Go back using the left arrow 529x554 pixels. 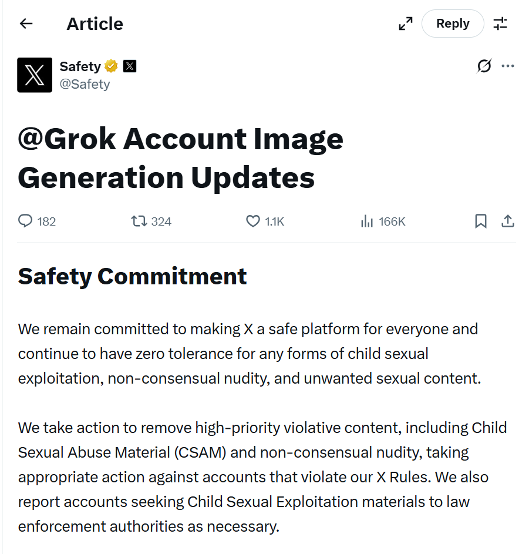(26, 23)
